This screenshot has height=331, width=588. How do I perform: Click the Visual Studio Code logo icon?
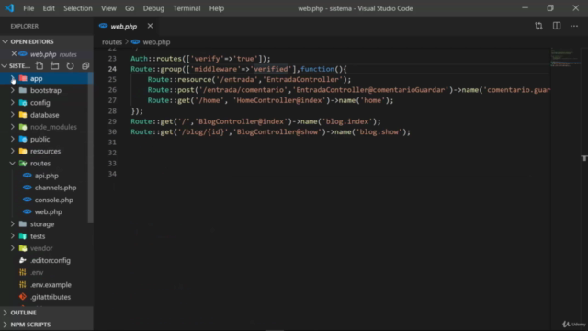click(10, 8)
